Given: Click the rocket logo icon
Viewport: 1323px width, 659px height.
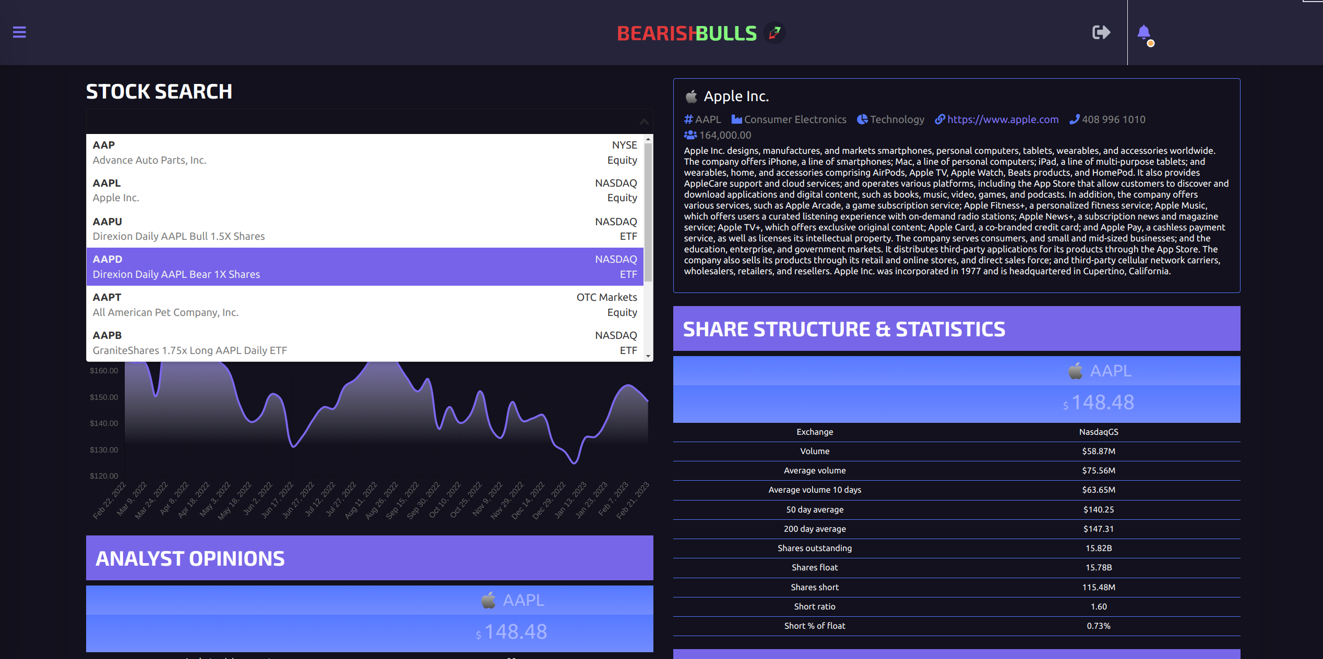Looking at the screenshot, I should pos(774,33).
